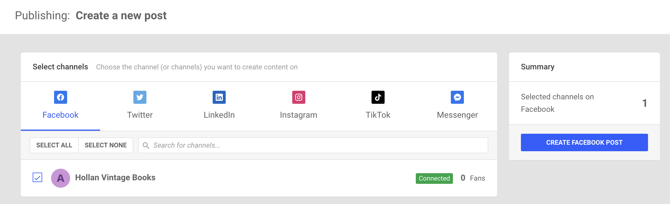Click the Hollan Vintage Books channel name
Screen dimensions: 670x204
click(x=115, y=177)
